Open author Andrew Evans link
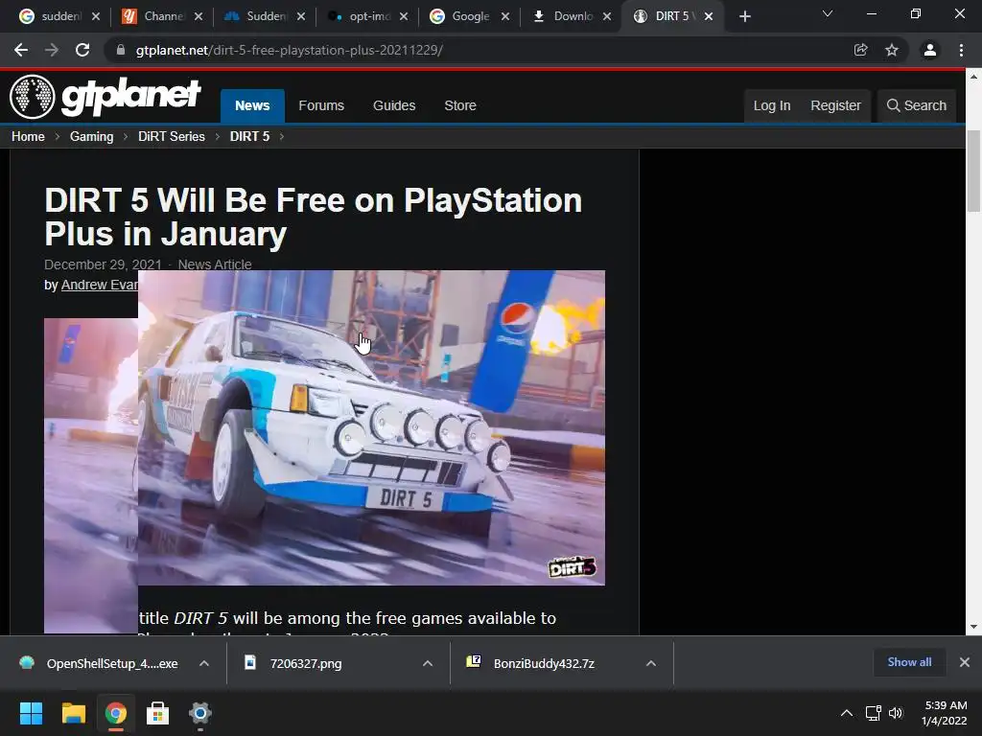This screenshot has height=736, width=982. (99, 285)
